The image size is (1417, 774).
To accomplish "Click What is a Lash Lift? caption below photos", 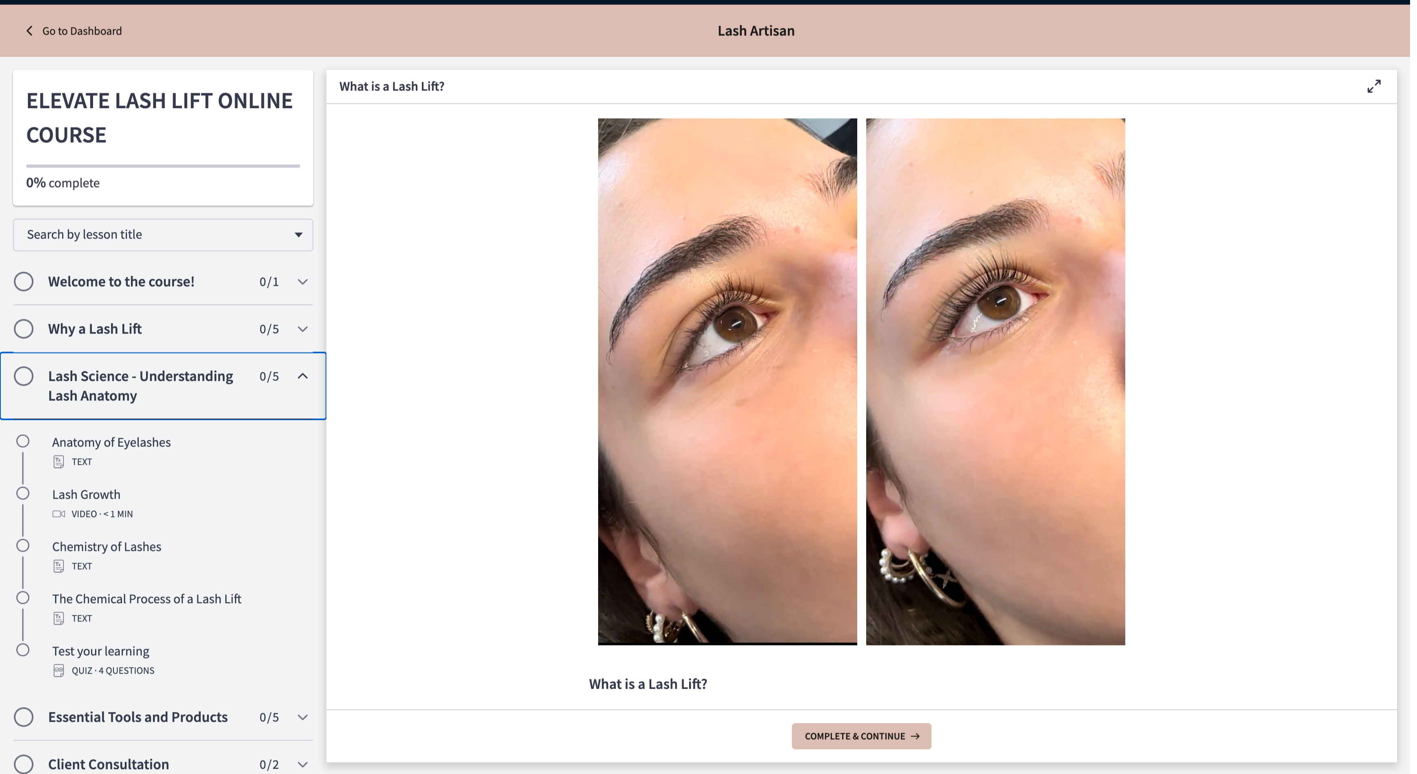I will pyautogui.click(x=648, y=684).
